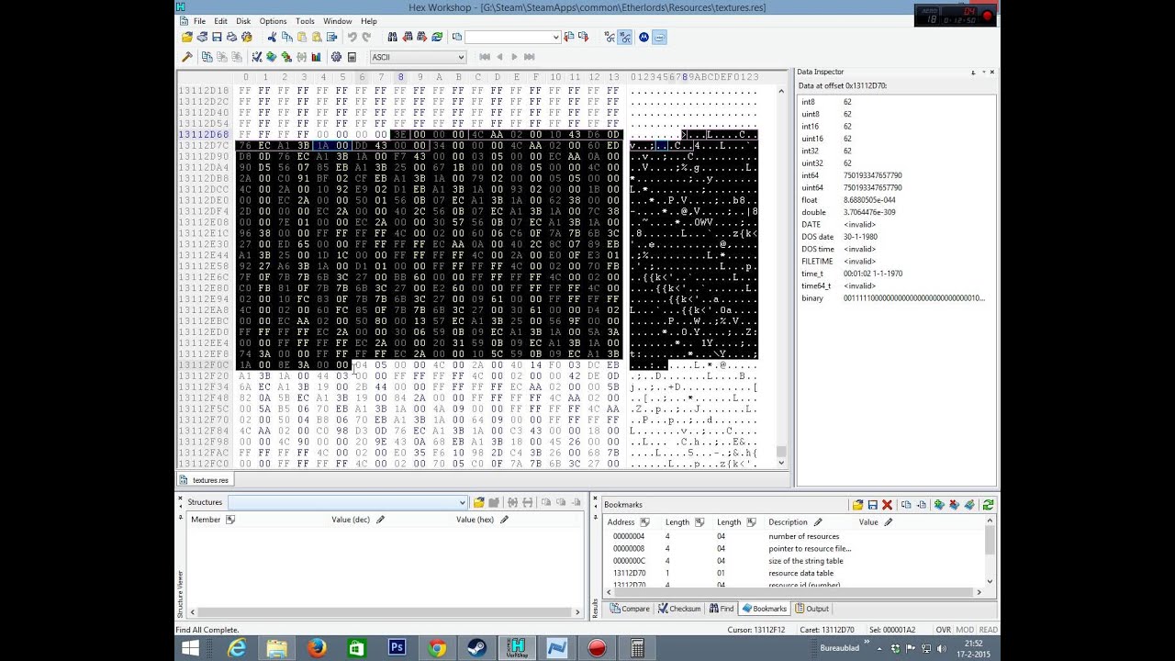Screen dimensions: 1175x661
Task: Open the Help menu
Action: 368,21
